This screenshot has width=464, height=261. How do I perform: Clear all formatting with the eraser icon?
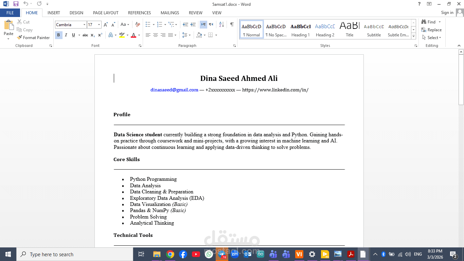(x=138, y=24)
